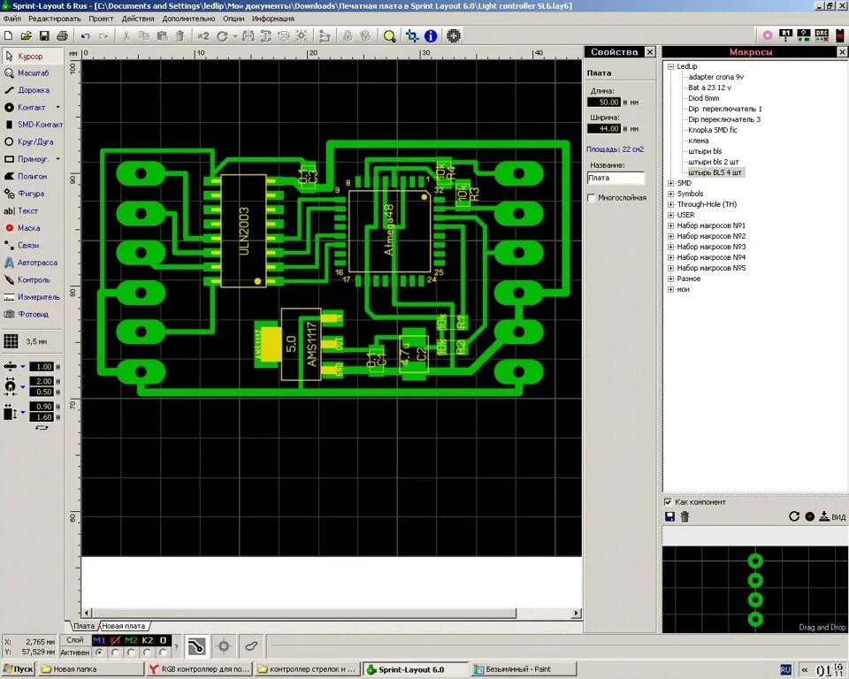Expand the Symbols macro folder
Viewport: 849px width, 679px height.
671,194
